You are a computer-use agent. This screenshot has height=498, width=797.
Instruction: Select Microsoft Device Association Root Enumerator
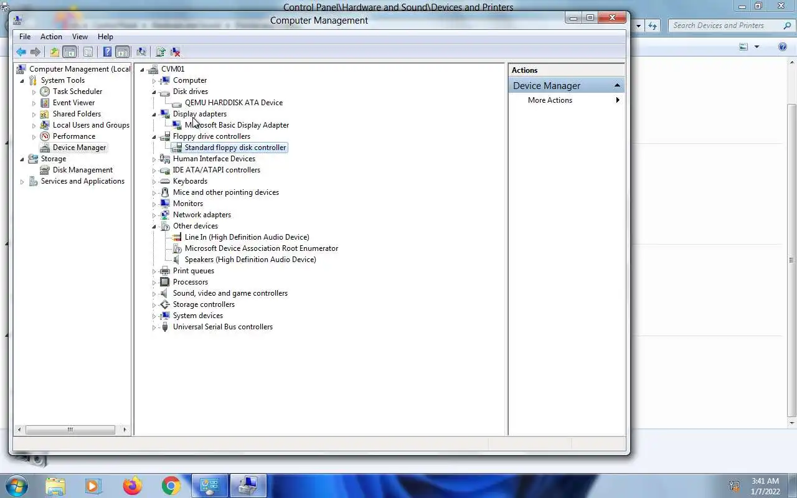262,248
